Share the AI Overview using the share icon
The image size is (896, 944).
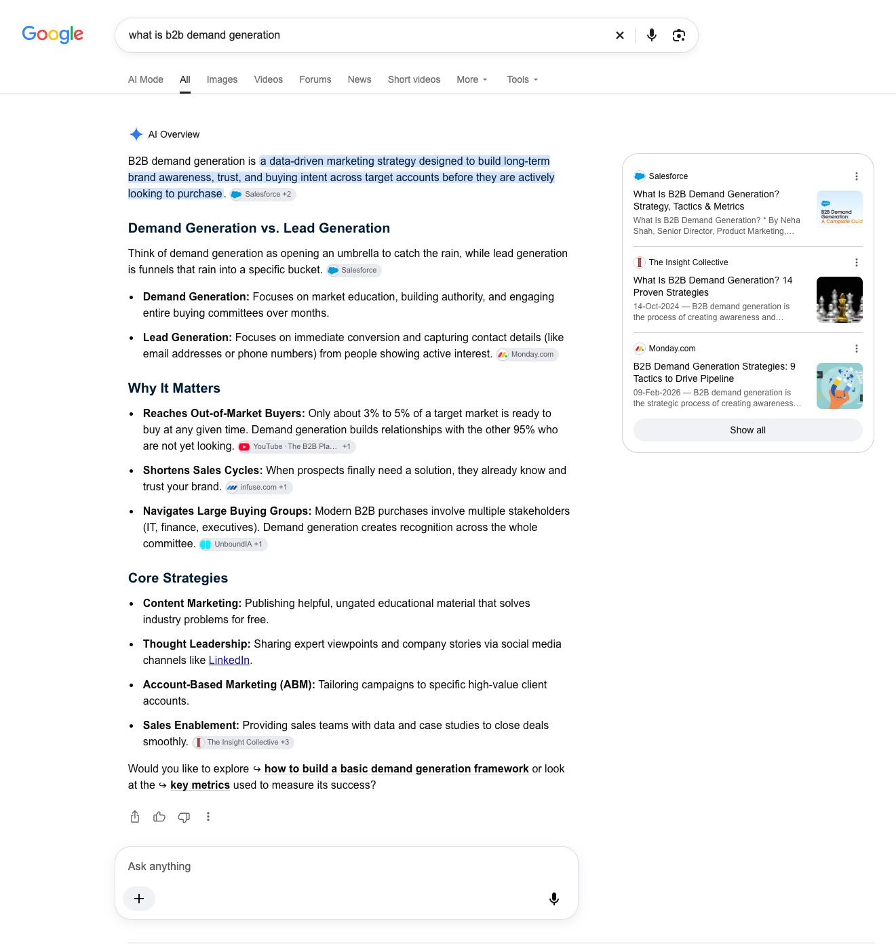[135, 817]
